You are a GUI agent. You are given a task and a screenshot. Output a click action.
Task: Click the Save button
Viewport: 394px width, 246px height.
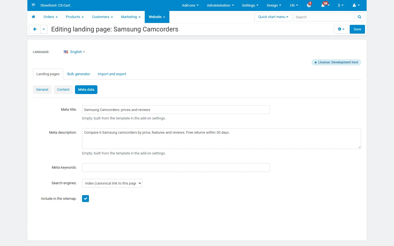tap(357, 29)
